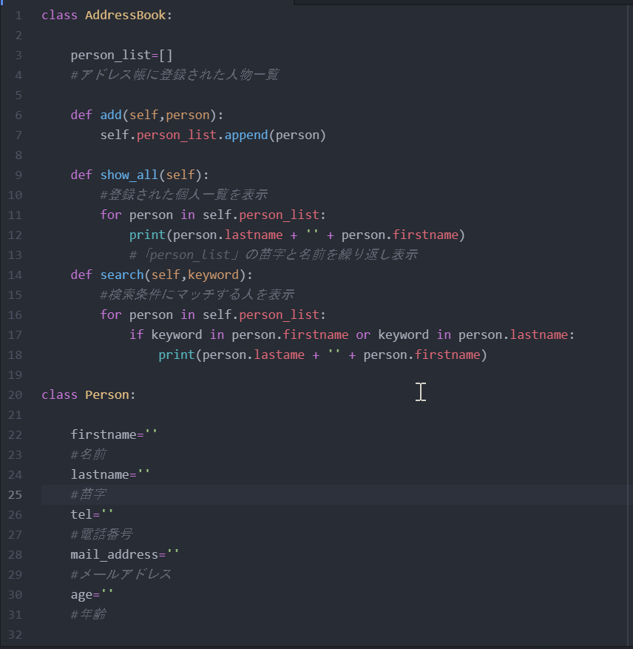Screen dimensions: 633x649
Task: Click the misspelled 'lastame' on line 18
Action: point(280,355)
